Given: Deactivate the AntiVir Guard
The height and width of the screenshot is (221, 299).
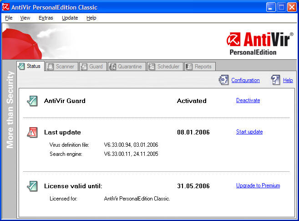Looking at the screenshot, I should (248, 100).
